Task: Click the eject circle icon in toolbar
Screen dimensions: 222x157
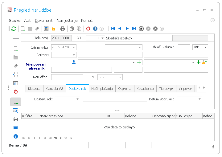Action: click(141, 29)
